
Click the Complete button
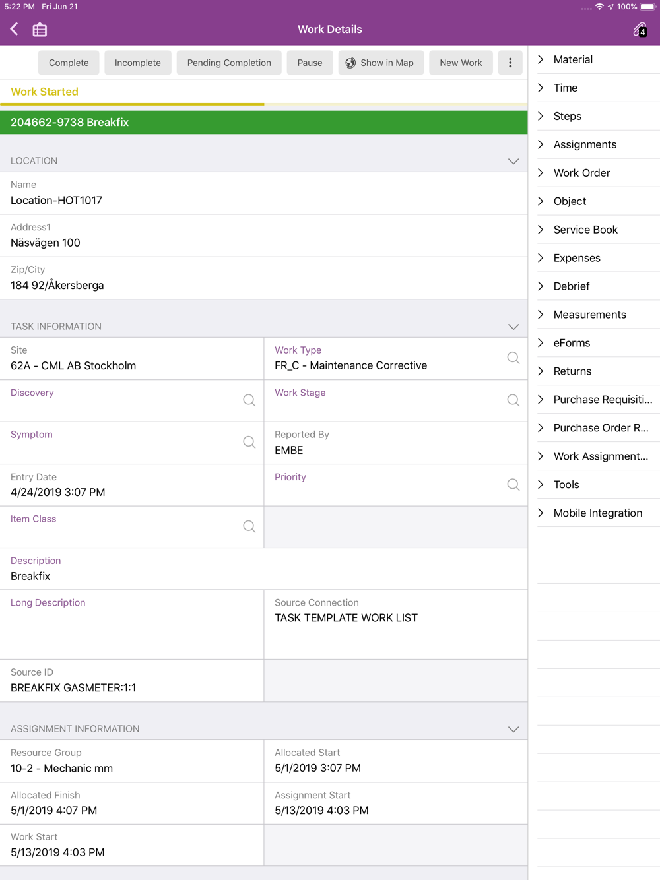pyautogui.click(x=69, y=63)
